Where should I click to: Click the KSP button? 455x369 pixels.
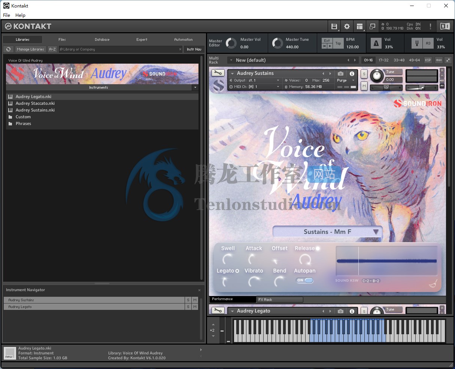428,60
